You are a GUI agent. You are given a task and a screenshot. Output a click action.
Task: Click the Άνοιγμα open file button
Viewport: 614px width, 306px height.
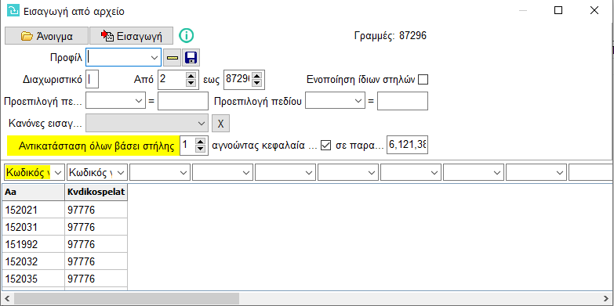[46, 36]
